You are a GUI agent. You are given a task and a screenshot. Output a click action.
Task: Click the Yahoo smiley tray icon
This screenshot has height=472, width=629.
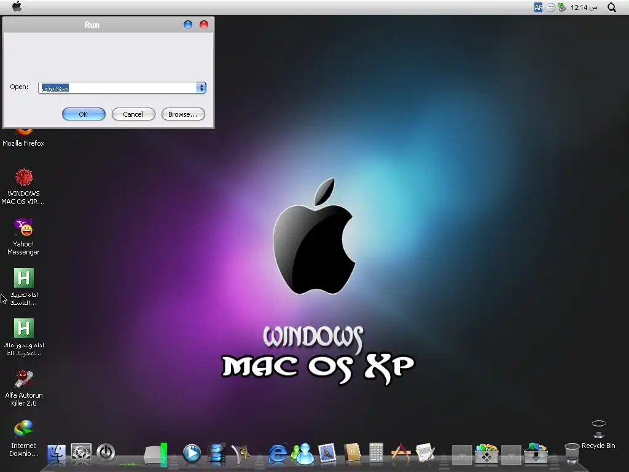point(551,7)
